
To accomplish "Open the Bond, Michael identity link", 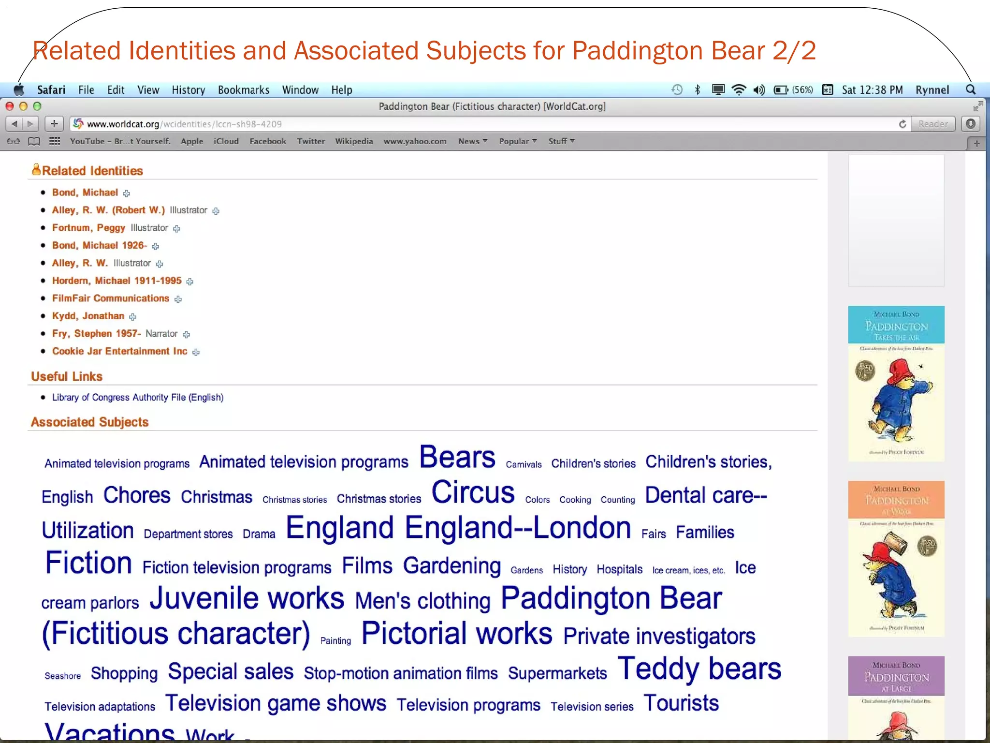I will (85, 193).
